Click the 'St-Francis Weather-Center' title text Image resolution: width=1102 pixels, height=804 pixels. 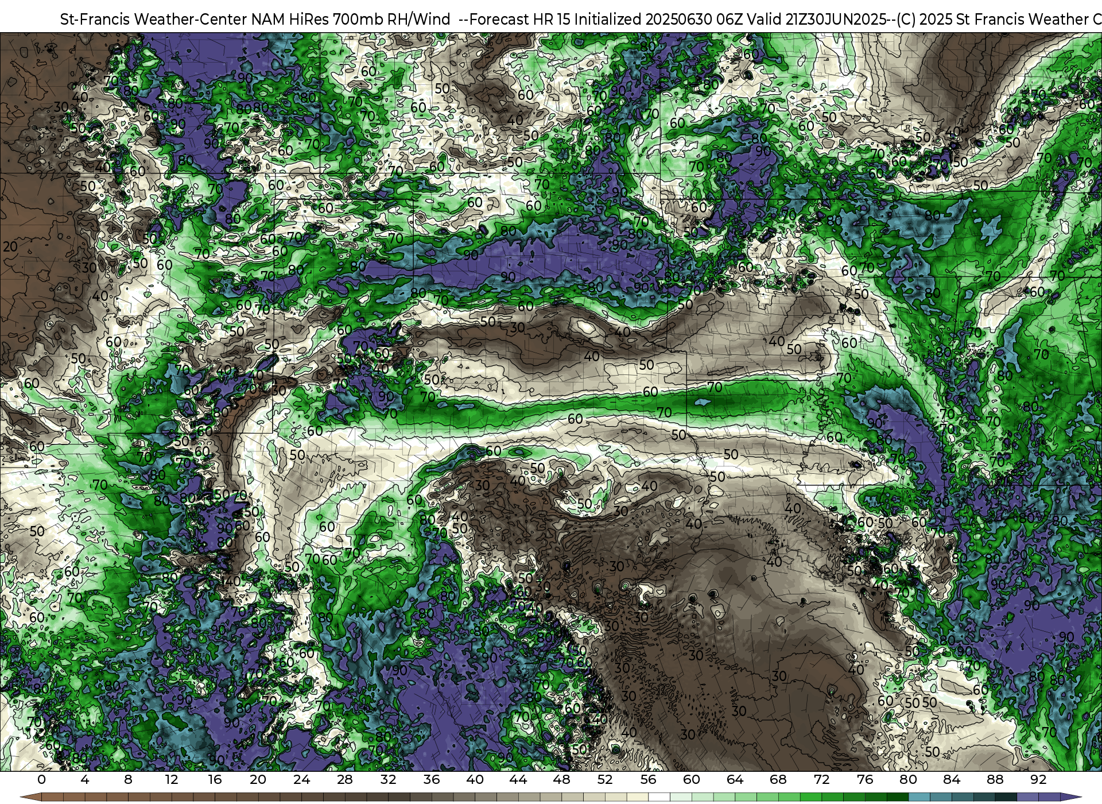click(x=154, y=19)
